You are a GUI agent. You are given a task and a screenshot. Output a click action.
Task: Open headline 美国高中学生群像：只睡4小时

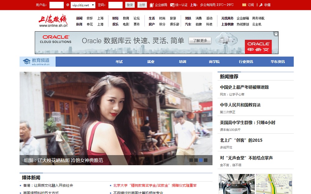pyautogui.click(x=248, y=123)
